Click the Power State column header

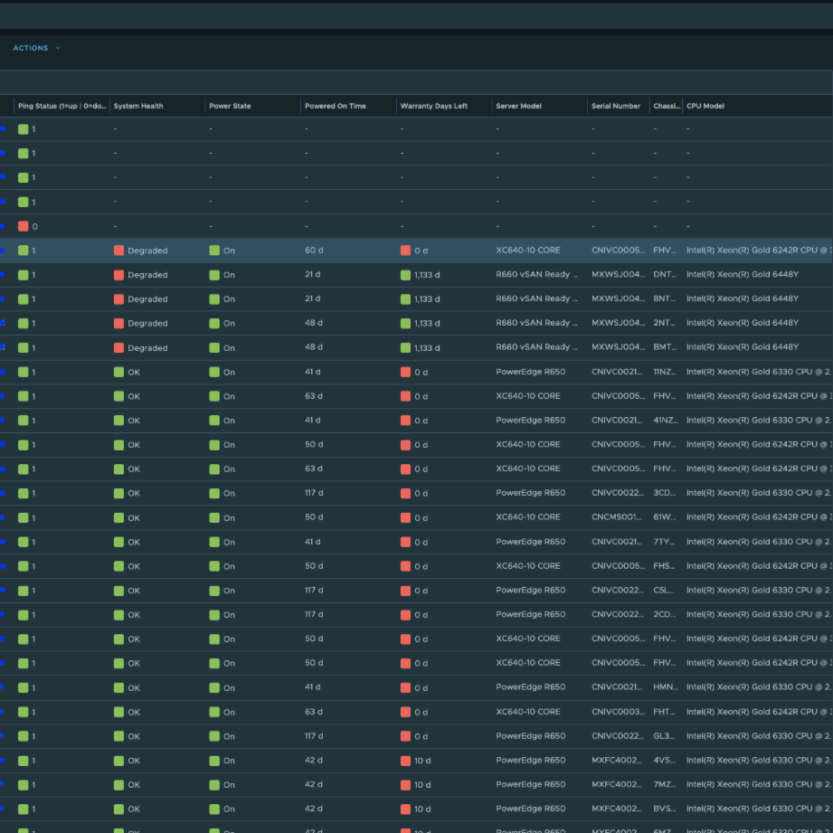point(230,106)
